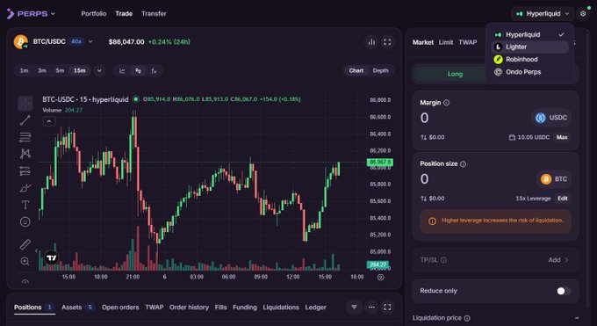
Task: Open chart settings gear beside the time axis
Action: click(380, 277)
